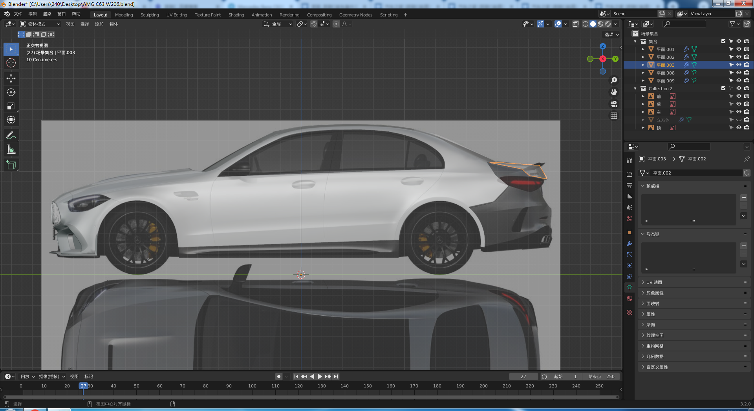Activate the Scale tool
The height and width of the screenshot is (411, 754).
pos(11,106)
